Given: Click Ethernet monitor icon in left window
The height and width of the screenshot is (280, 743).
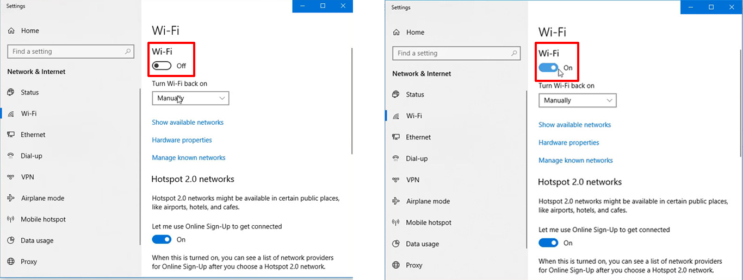Looking at the screenshot, I should [x=11, y=135].
